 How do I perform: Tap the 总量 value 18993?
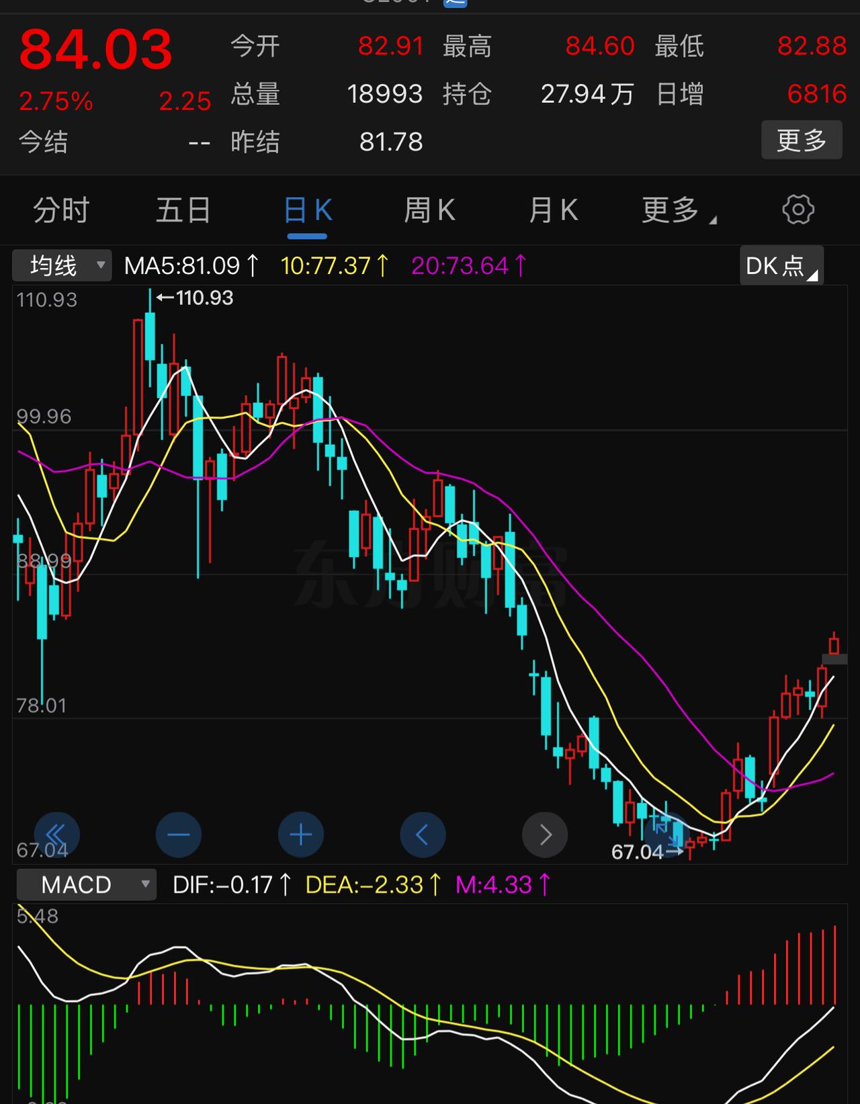pos(385,94)
